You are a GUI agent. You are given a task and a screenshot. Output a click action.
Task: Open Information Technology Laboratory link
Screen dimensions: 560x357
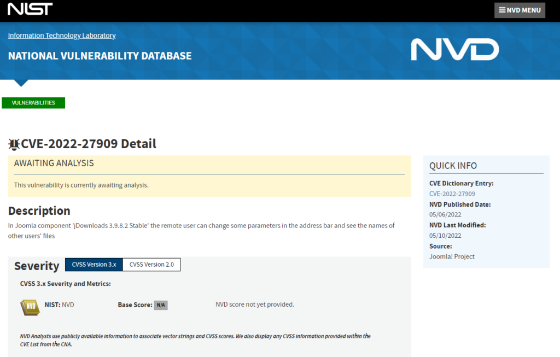click(x=62, y=36)
